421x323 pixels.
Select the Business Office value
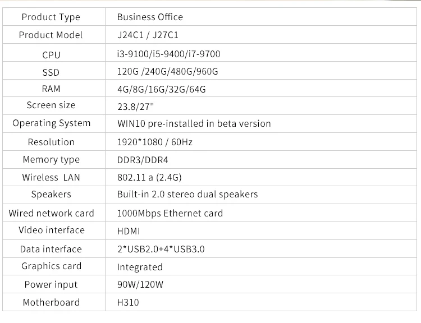[x=150, y=17]
